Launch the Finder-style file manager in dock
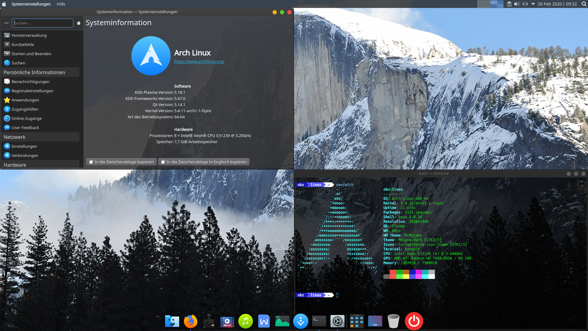 pos(172,321)
